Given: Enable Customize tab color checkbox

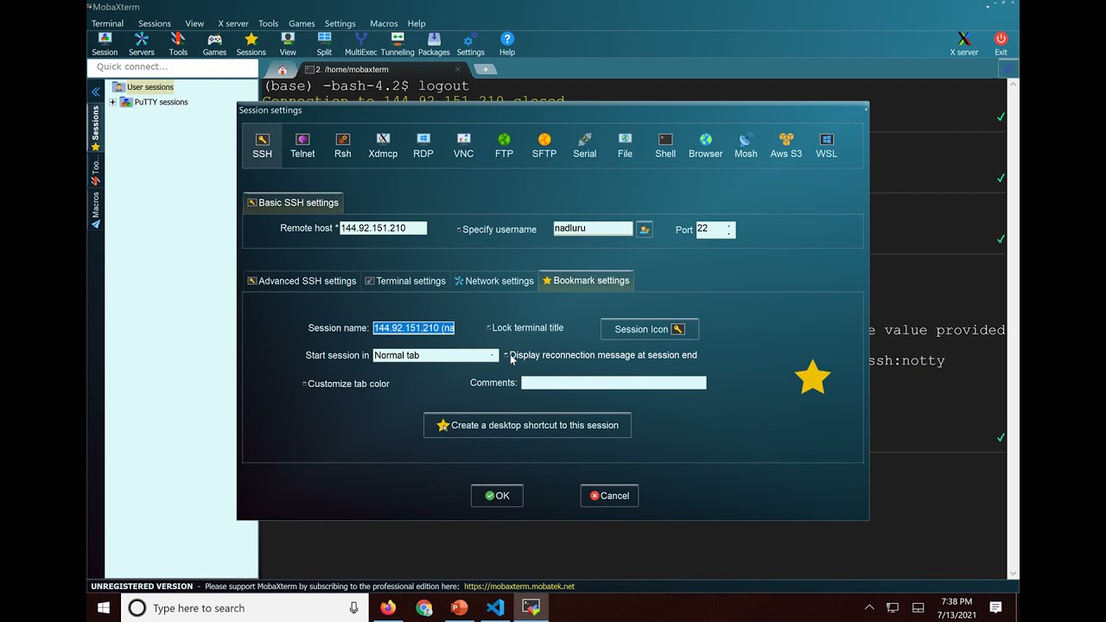Looking at the screenshot, I should pyautogui.click(x=304, y=384).
